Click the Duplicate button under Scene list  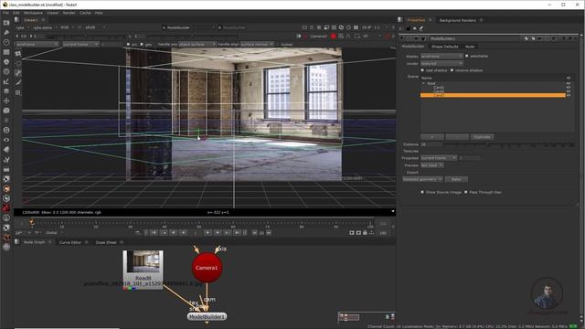click(482, 137)
